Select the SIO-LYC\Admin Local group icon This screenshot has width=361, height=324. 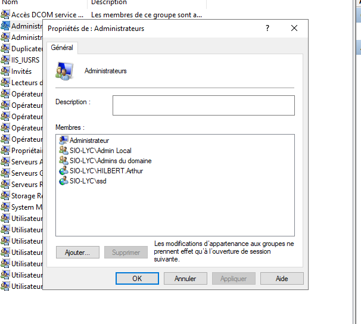point(63,150)
